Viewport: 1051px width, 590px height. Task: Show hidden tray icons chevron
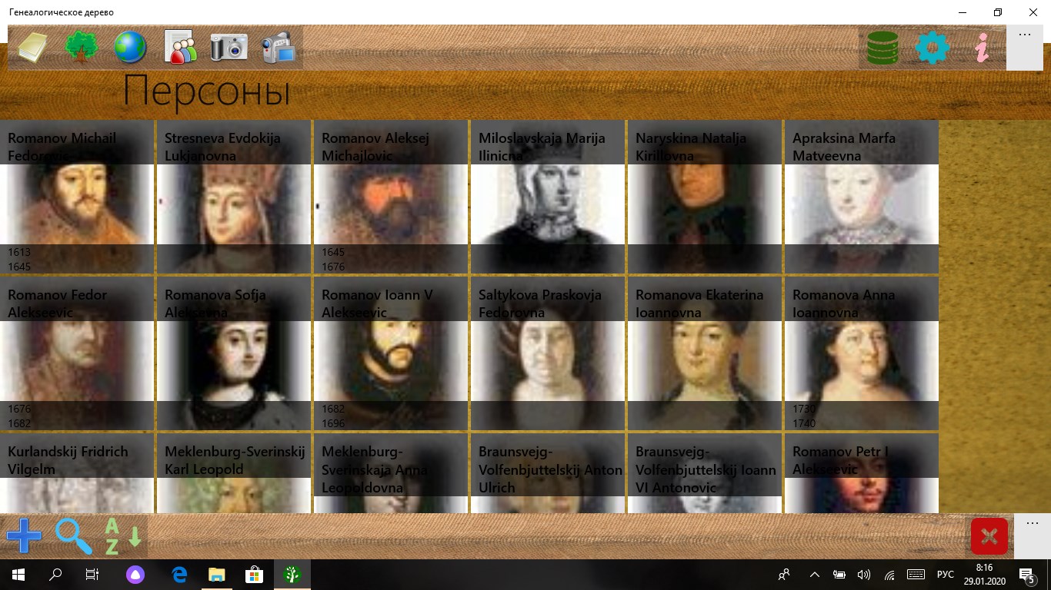pyautogui.click(x=815, y=575)
